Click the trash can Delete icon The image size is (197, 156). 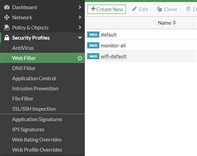(x=188, y=9)
